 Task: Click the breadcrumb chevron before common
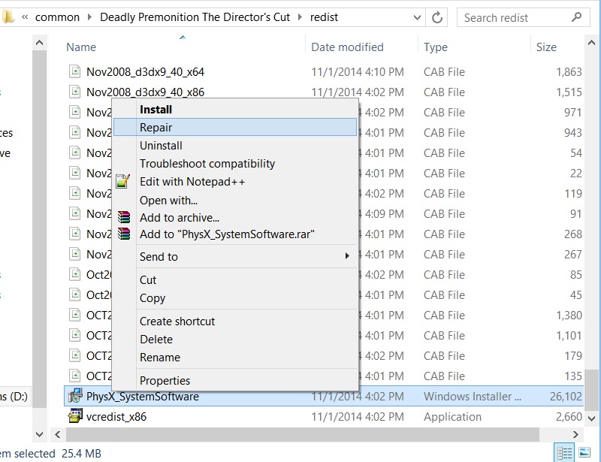[x=26, y=17]
